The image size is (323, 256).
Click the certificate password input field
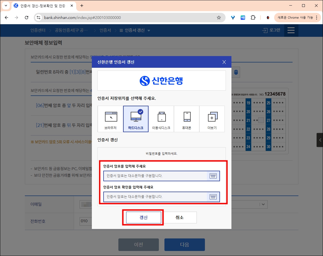pos(154,176)
